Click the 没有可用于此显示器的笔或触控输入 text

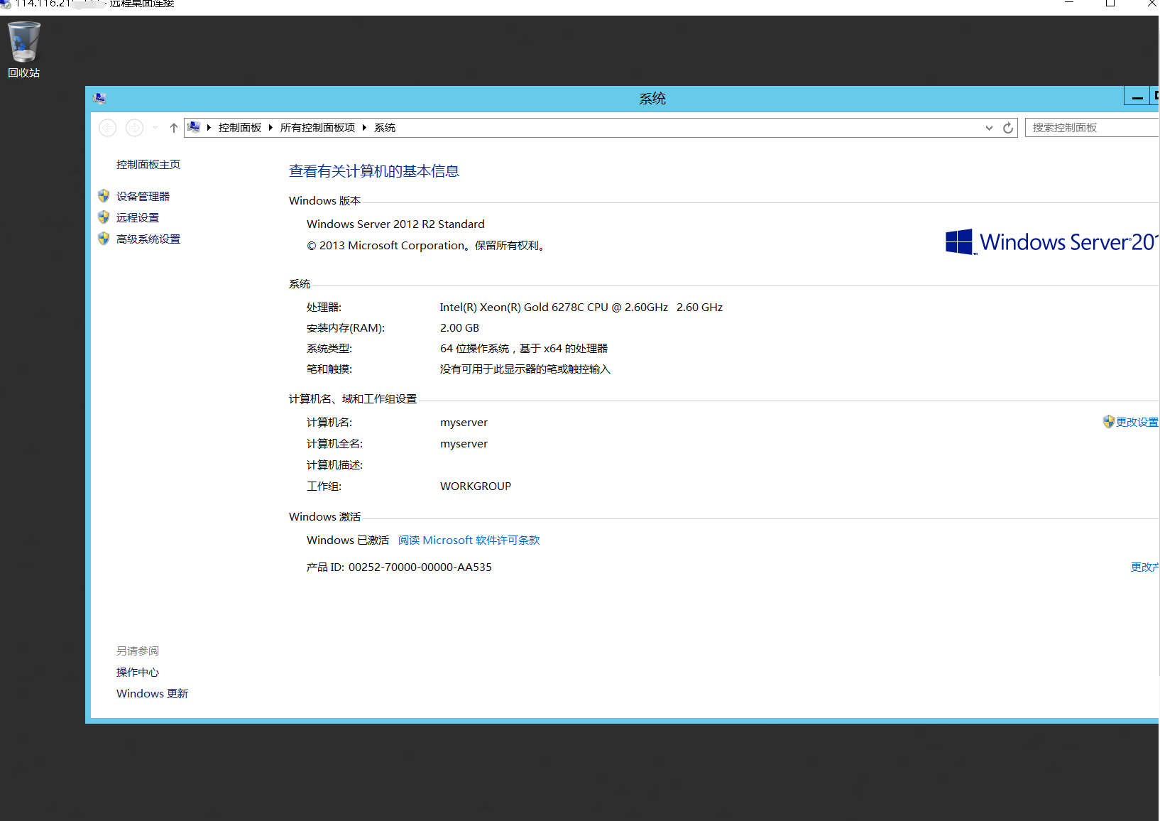point(525,369)
